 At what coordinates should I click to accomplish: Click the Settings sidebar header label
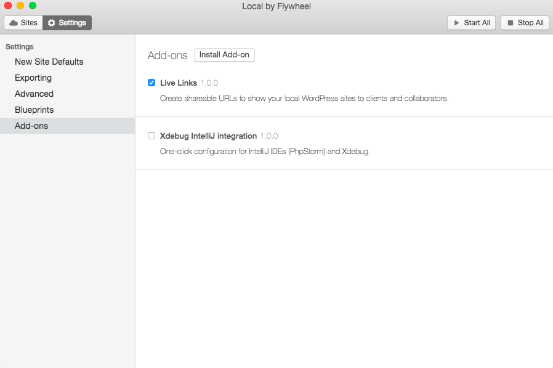coord(19,47)
